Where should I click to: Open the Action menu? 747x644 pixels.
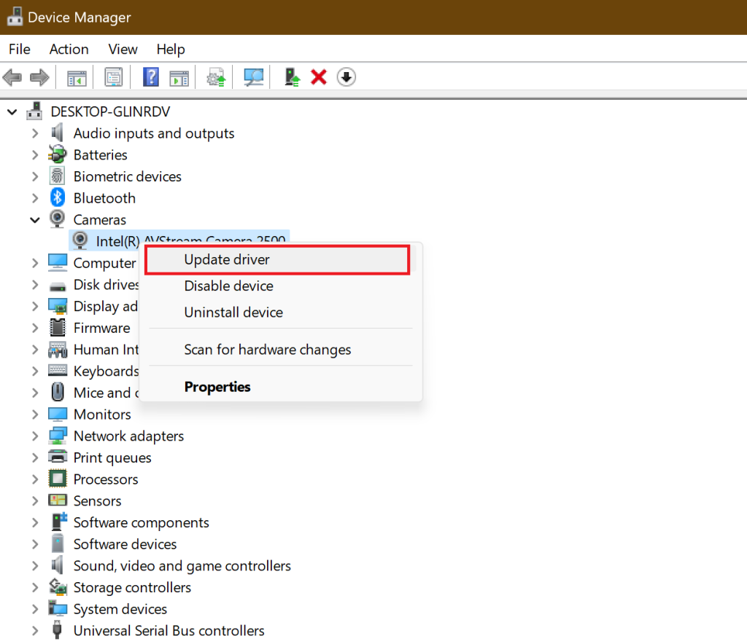point(69,49)
